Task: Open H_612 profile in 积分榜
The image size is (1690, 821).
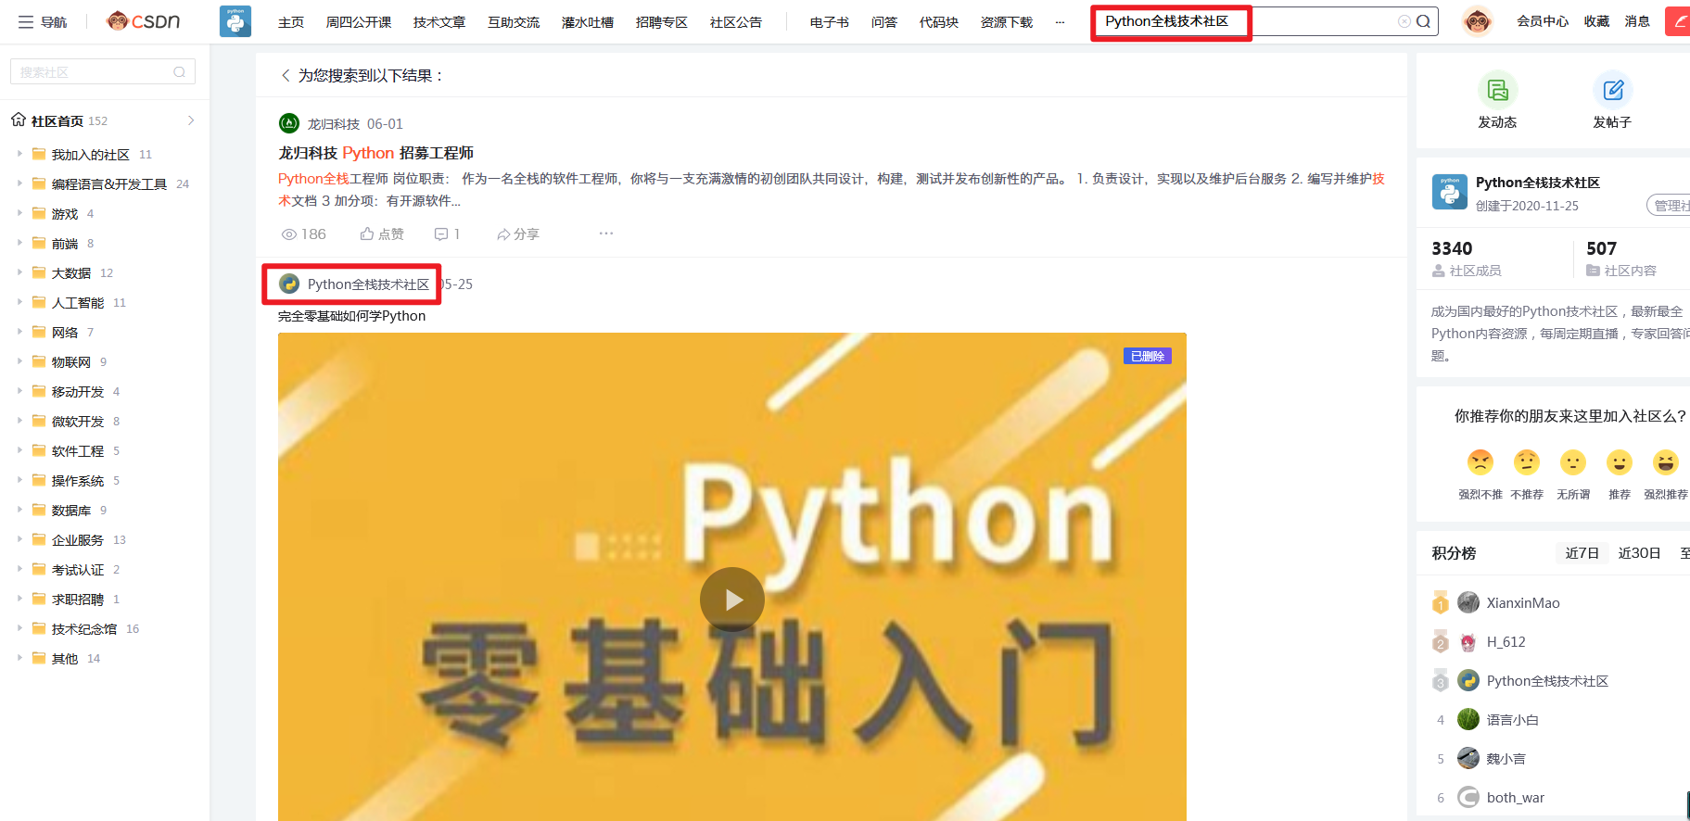Action: coord(1506,641)
